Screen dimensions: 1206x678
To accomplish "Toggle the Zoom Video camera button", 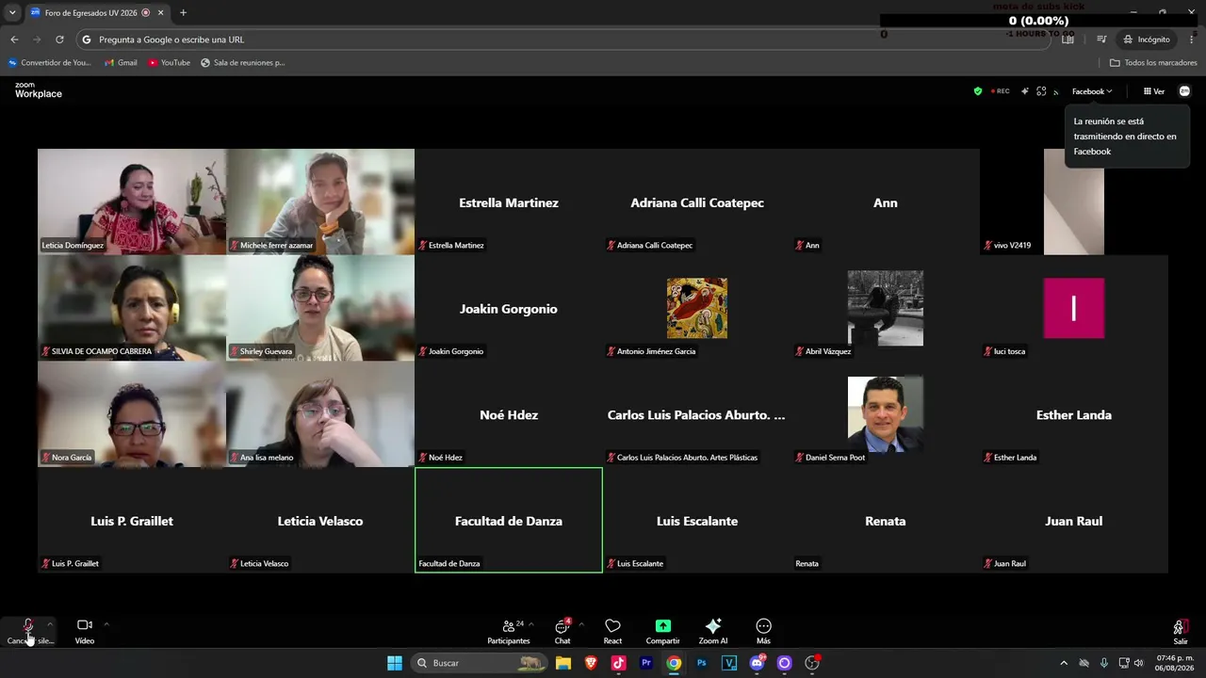I will coord(85,631).
